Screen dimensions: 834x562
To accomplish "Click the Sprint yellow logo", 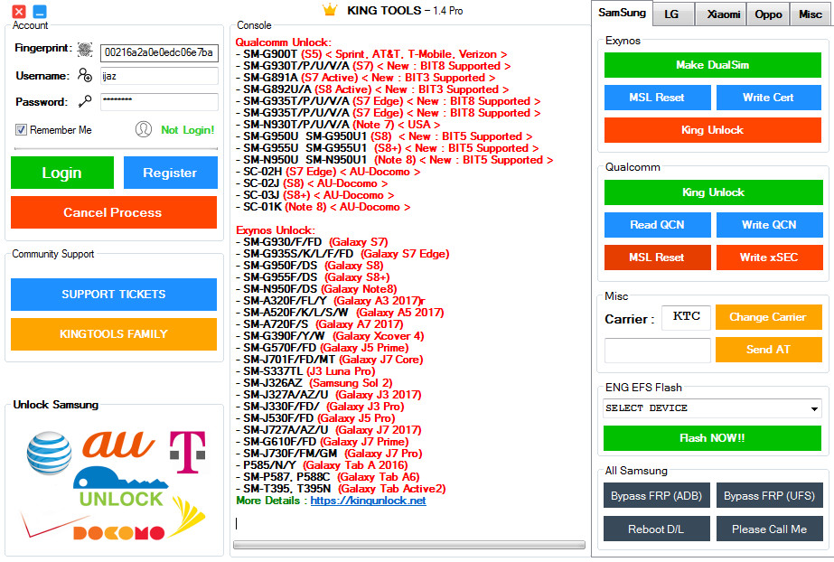I will pyautogui.click(x=188, y=516).
